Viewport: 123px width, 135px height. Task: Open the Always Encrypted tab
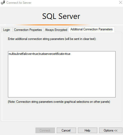(x=56, y=30)
